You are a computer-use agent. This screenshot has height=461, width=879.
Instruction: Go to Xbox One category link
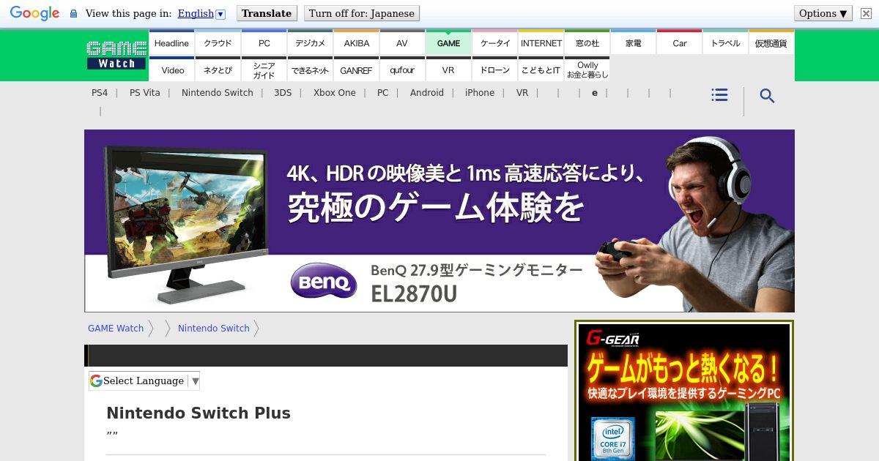(335, 93)
